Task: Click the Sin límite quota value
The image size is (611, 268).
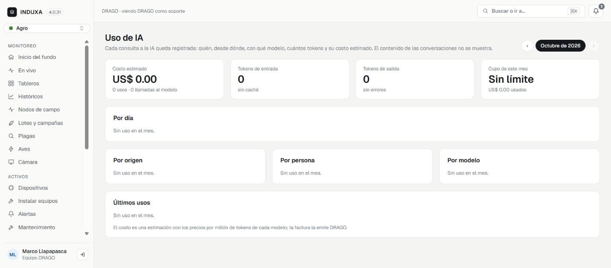Action: pyautogui.click(x=511, y=79)
